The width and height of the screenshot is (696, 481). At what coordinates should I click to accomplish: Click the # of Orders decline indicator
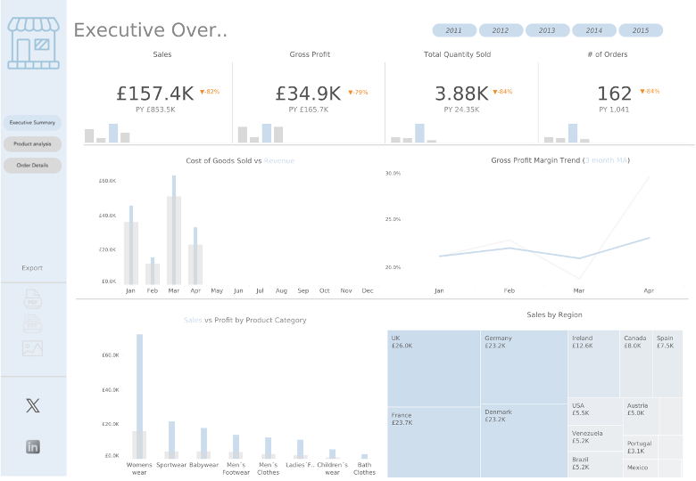650,92
